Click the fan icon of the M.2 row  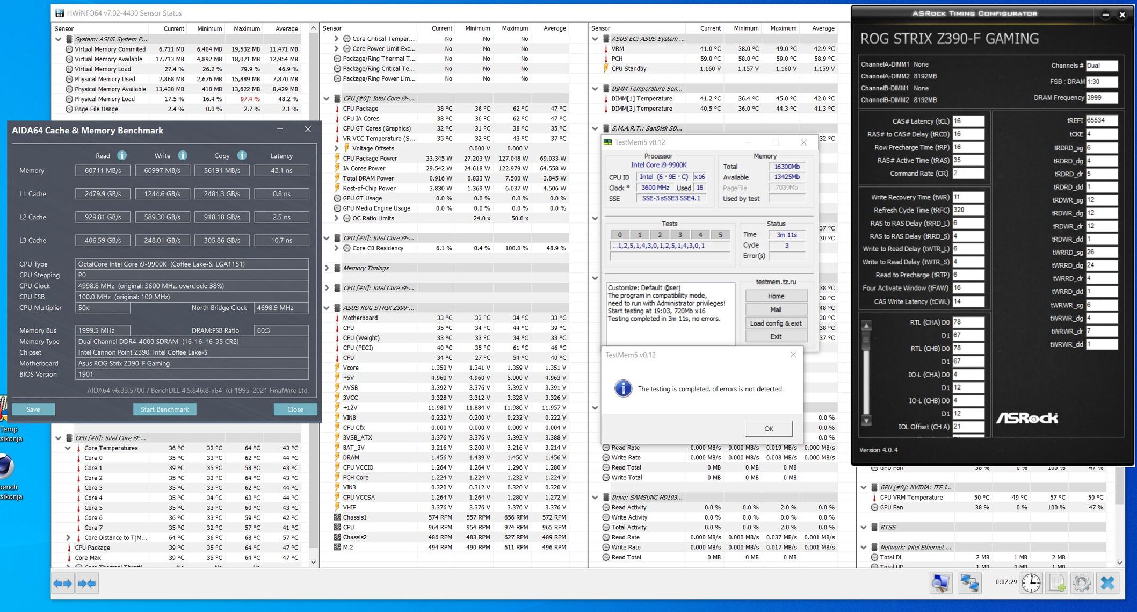(337, 547)
